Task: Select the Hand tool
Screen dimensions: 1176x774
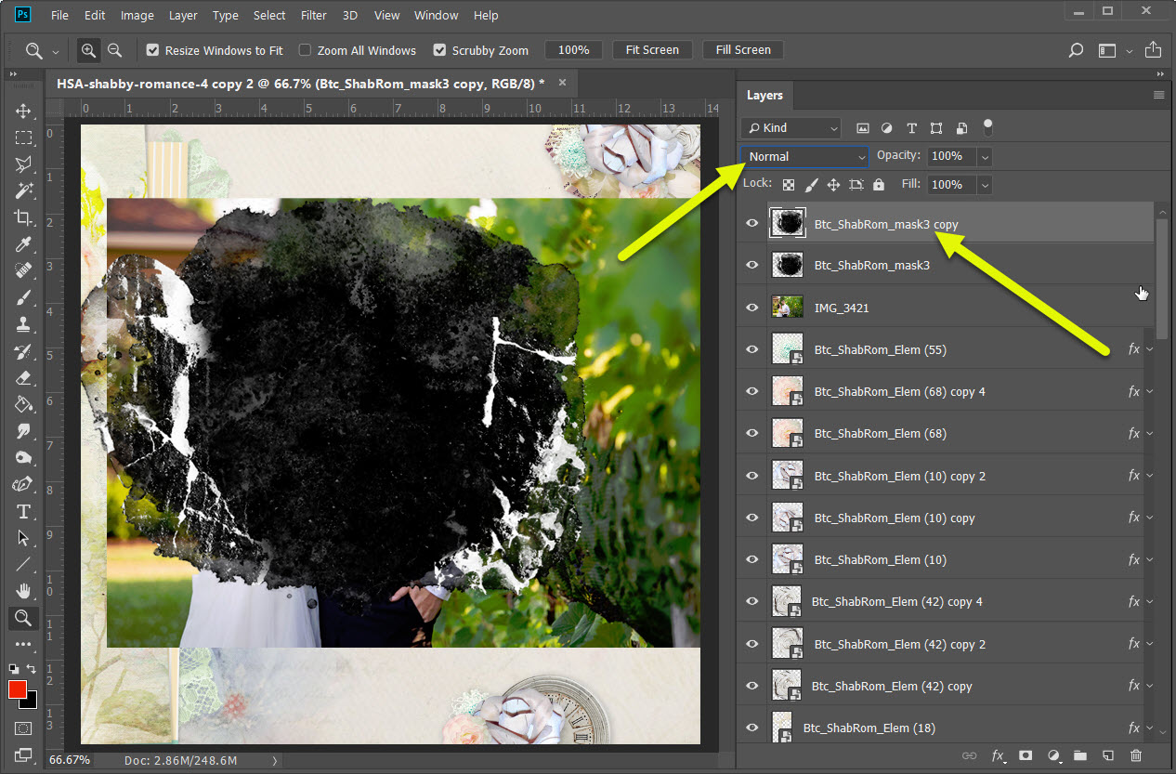Action: pos(23,591)
